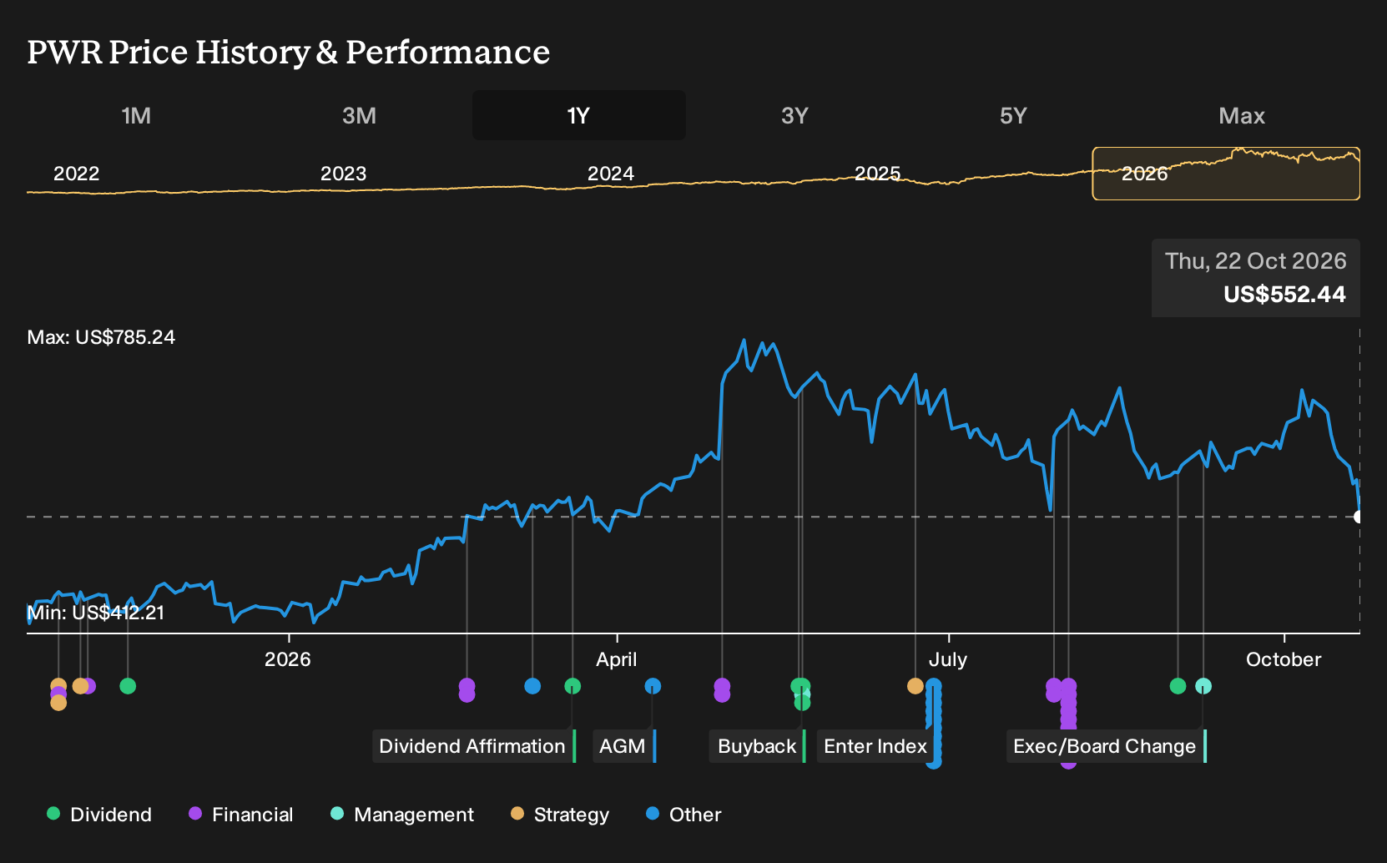Toggle Strategy events in legend
Image resolution: width=1387 pixels, height=863 pixels.
click(560, 815)
